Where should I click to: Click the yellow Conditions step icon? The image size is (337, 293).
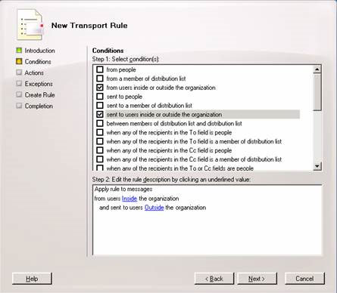(x=19, y=61)
